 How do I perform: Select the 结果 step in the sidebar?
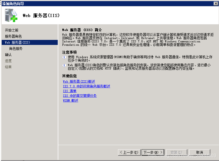click(8, 67)
